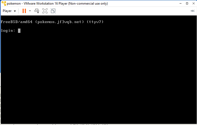Pause the virtual machine
The width and height of the screenshot is (197, 125).
24,11
